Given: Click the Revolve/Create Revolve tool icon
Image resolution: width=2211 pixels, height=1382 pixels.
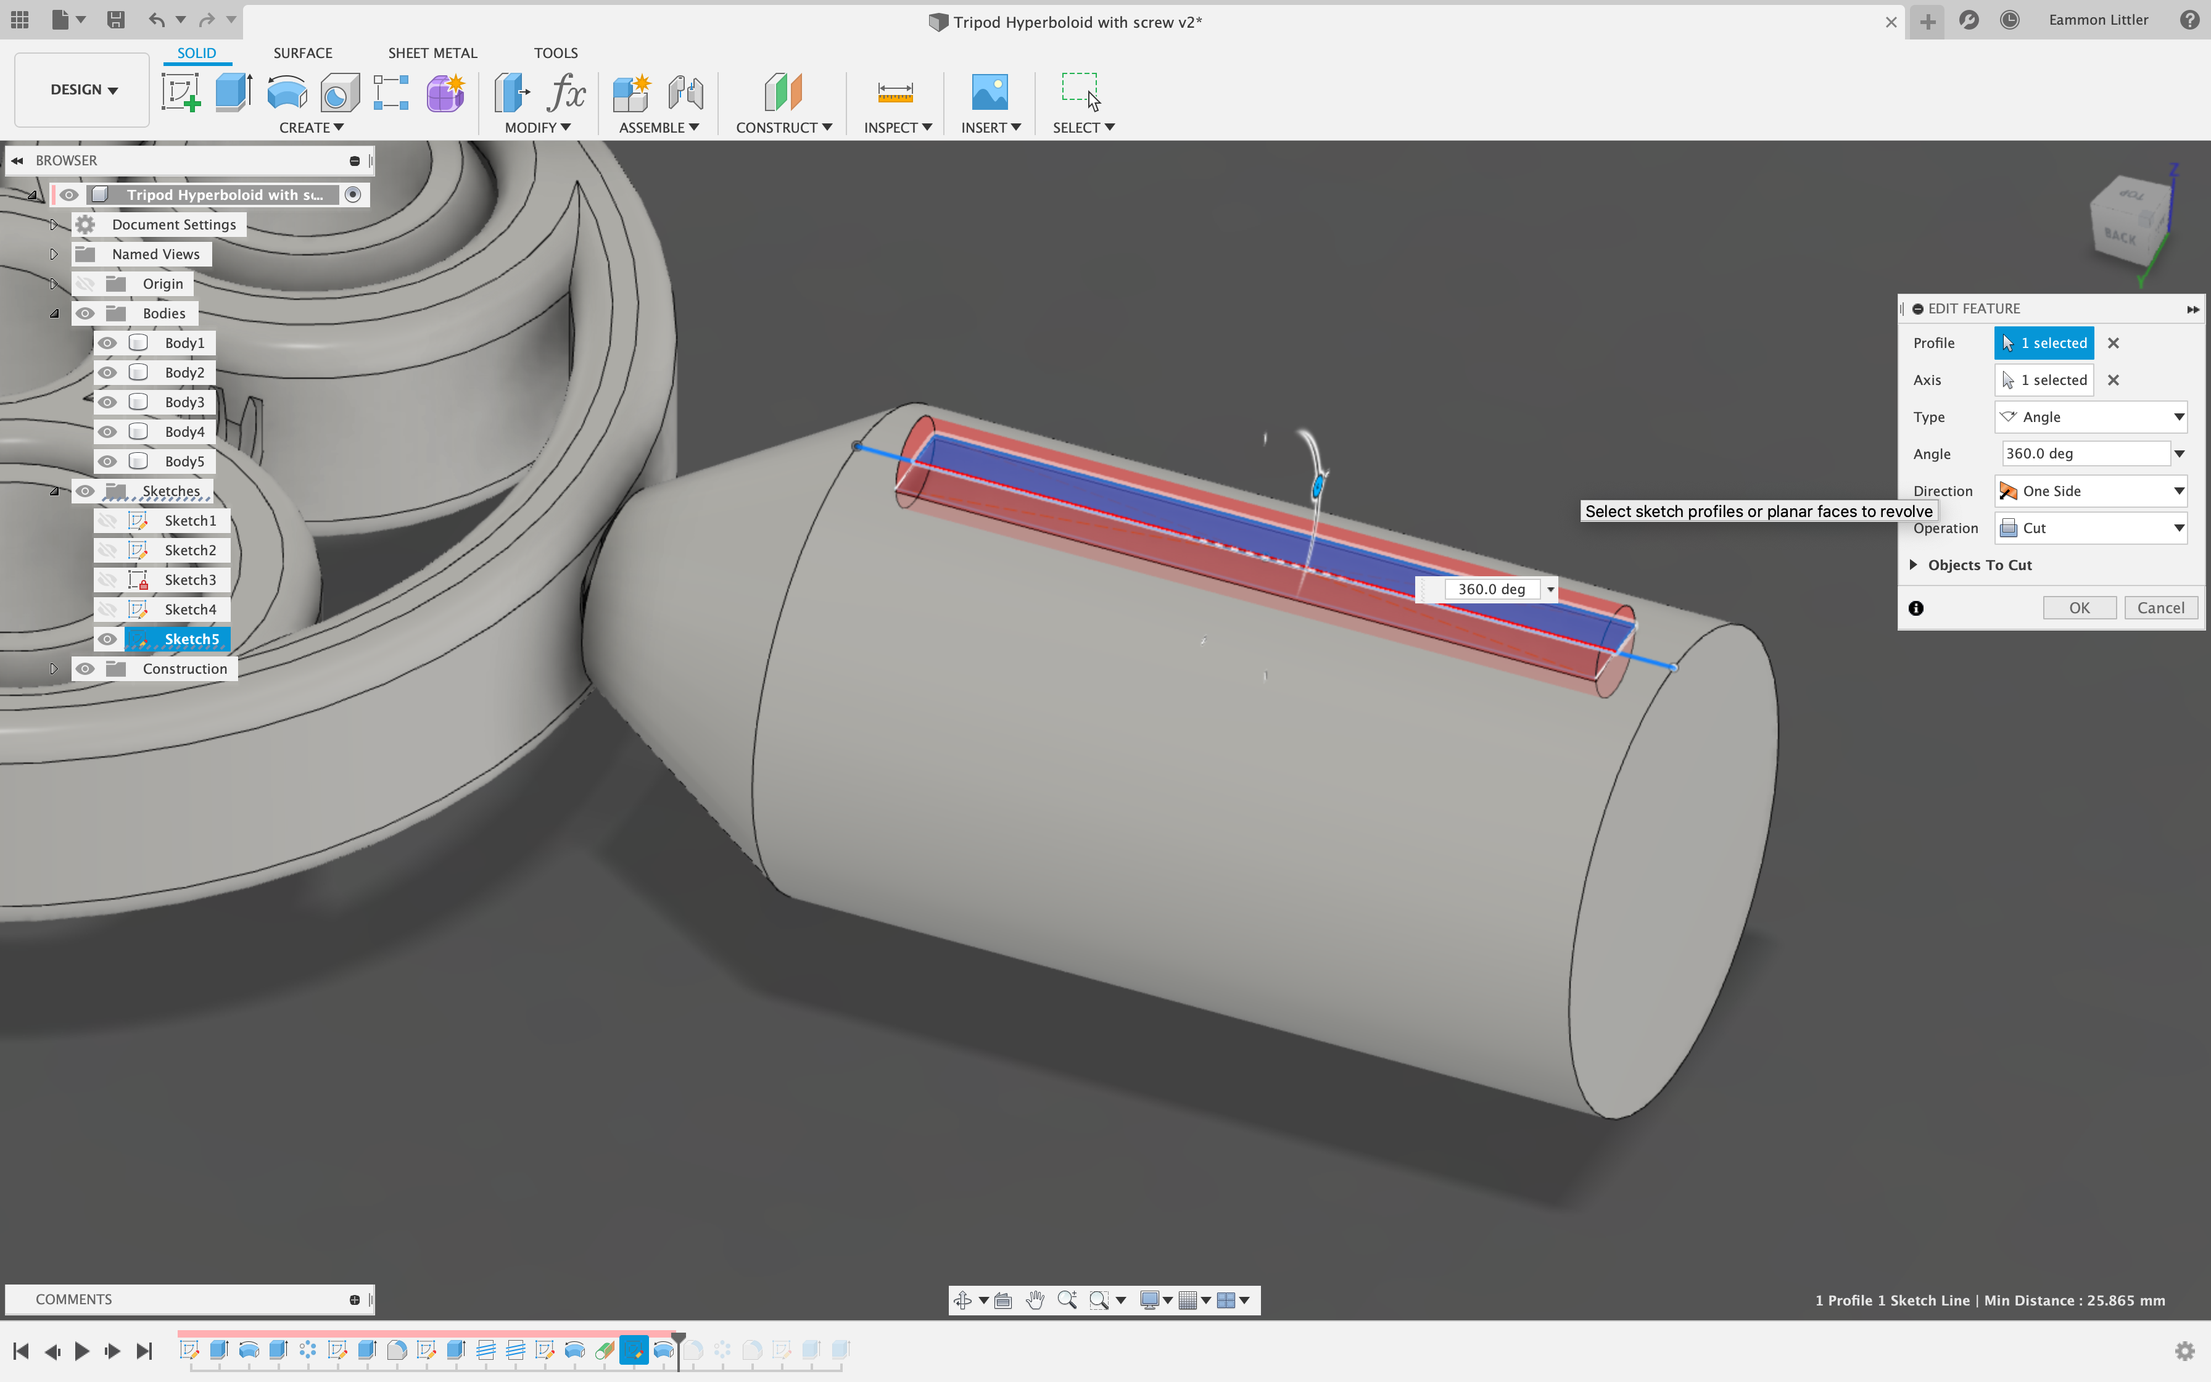Looking at the screenshot, I should click(x=285, y=91).
